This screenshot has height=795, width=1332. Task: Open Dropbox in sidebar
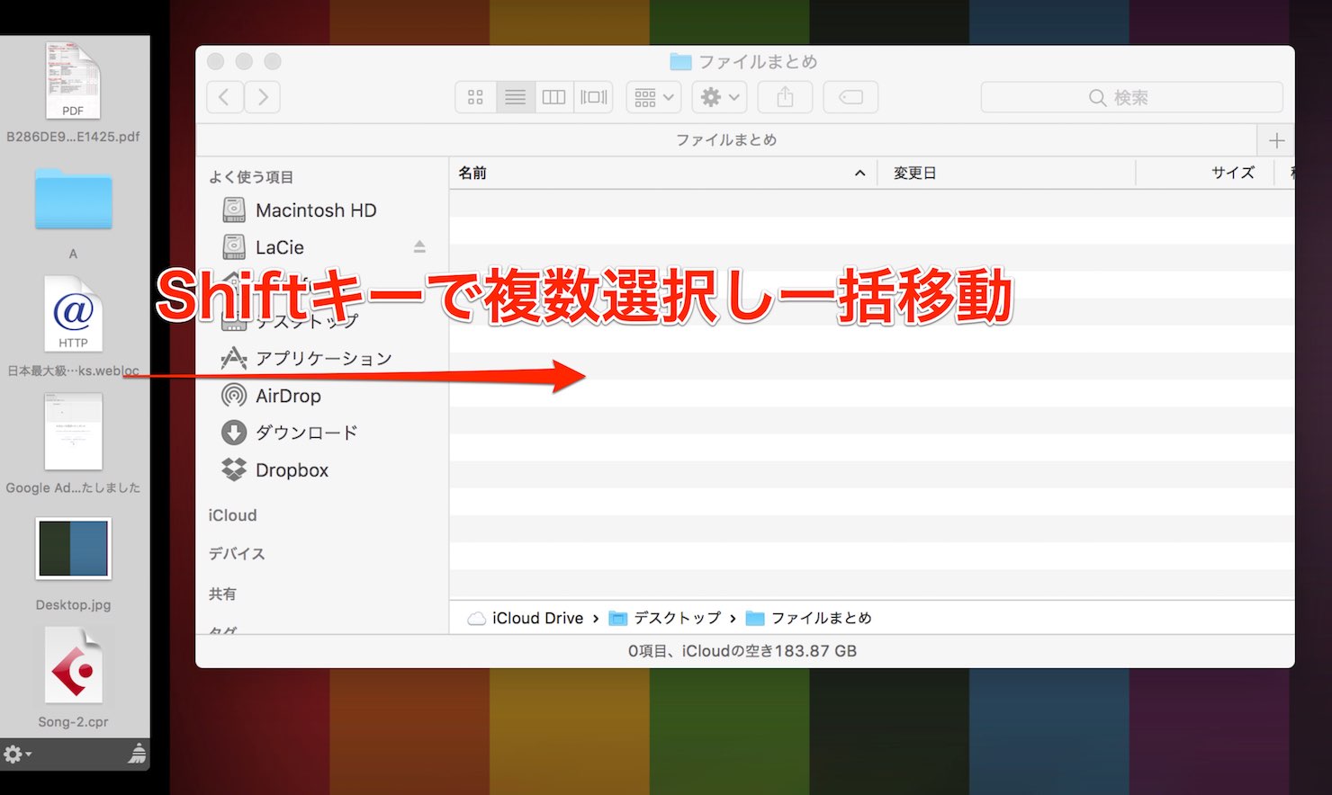coord(292,470)
